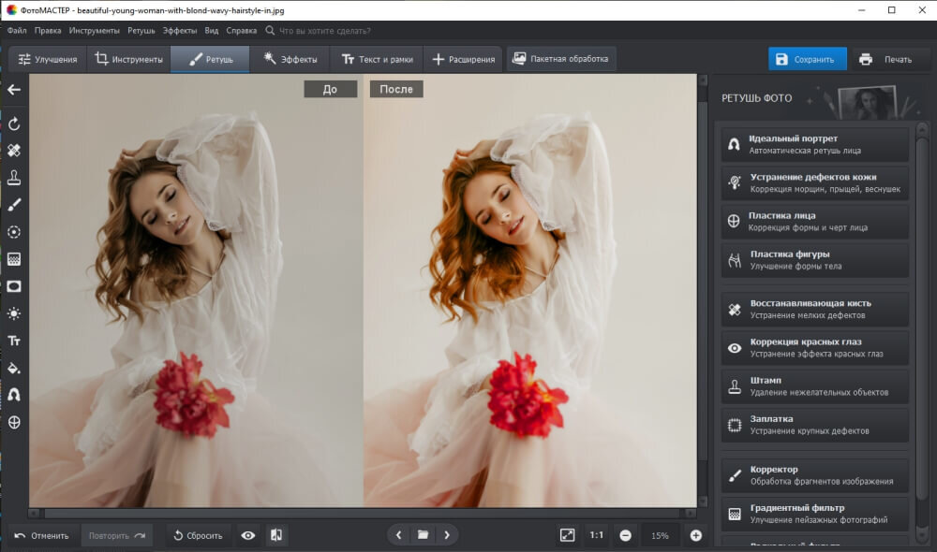This screenshot has width=937, height=552.
Task: Select the radial filter tool in left sidebar
Action: coord(14,232)
